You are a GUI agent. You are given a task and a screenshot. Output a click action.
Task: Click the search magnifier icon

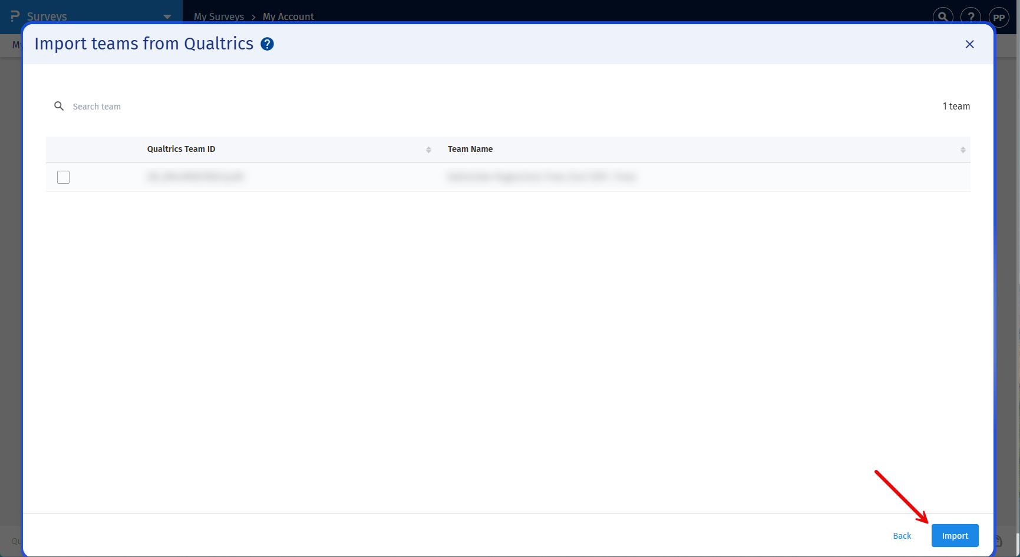pos(59,106)
